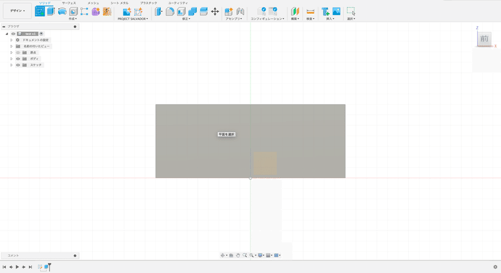Toggle visibility of the 原点 folder
Screen dimensions: 501x273
point(18,52)
